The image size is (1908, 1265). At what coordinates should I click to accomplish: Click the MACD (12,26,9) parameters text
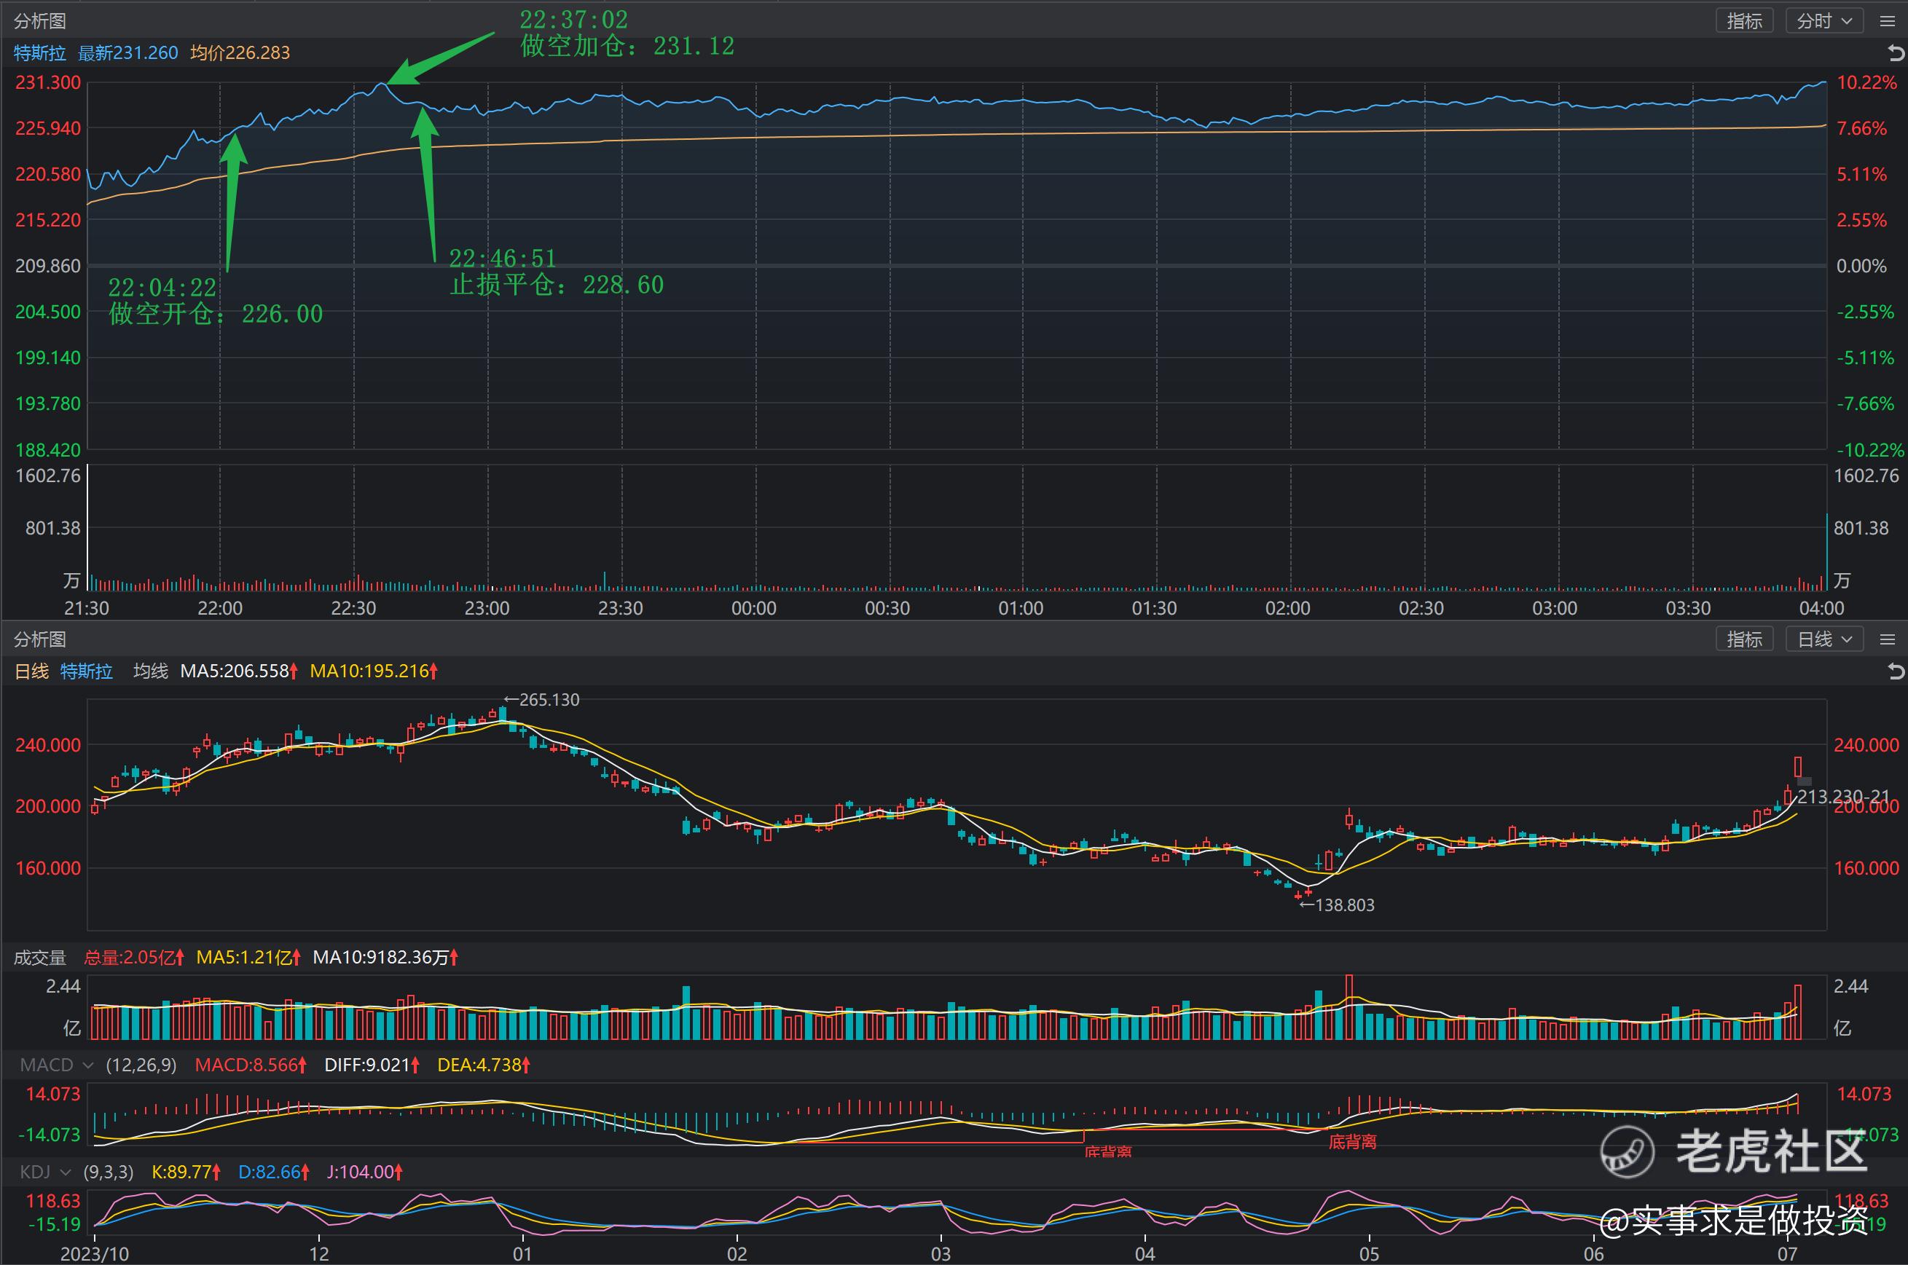(141, 1065)
